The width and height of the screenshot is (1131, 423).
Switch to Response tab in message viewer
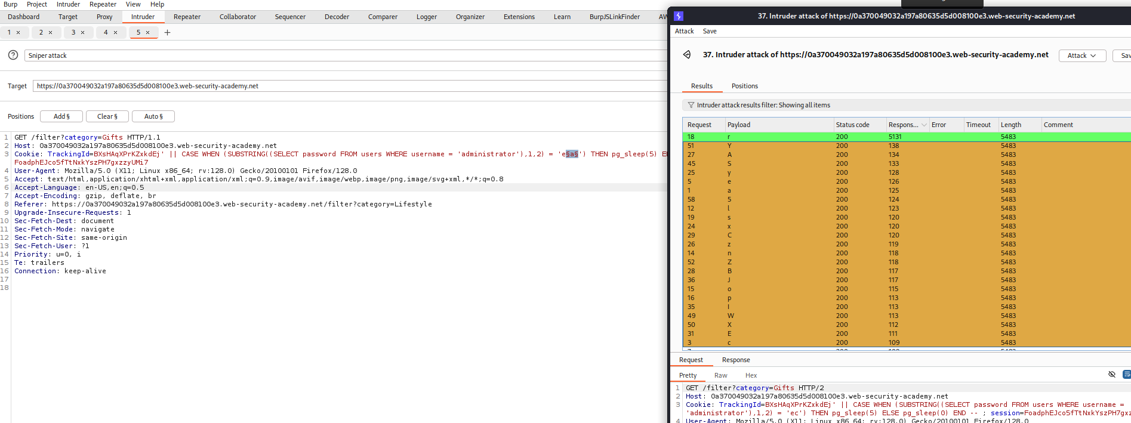pyautogui.click(x=736, y=360)
